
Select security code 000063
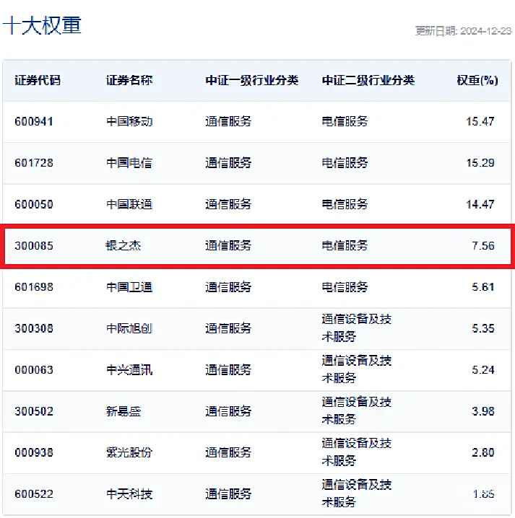click(34, 370)
